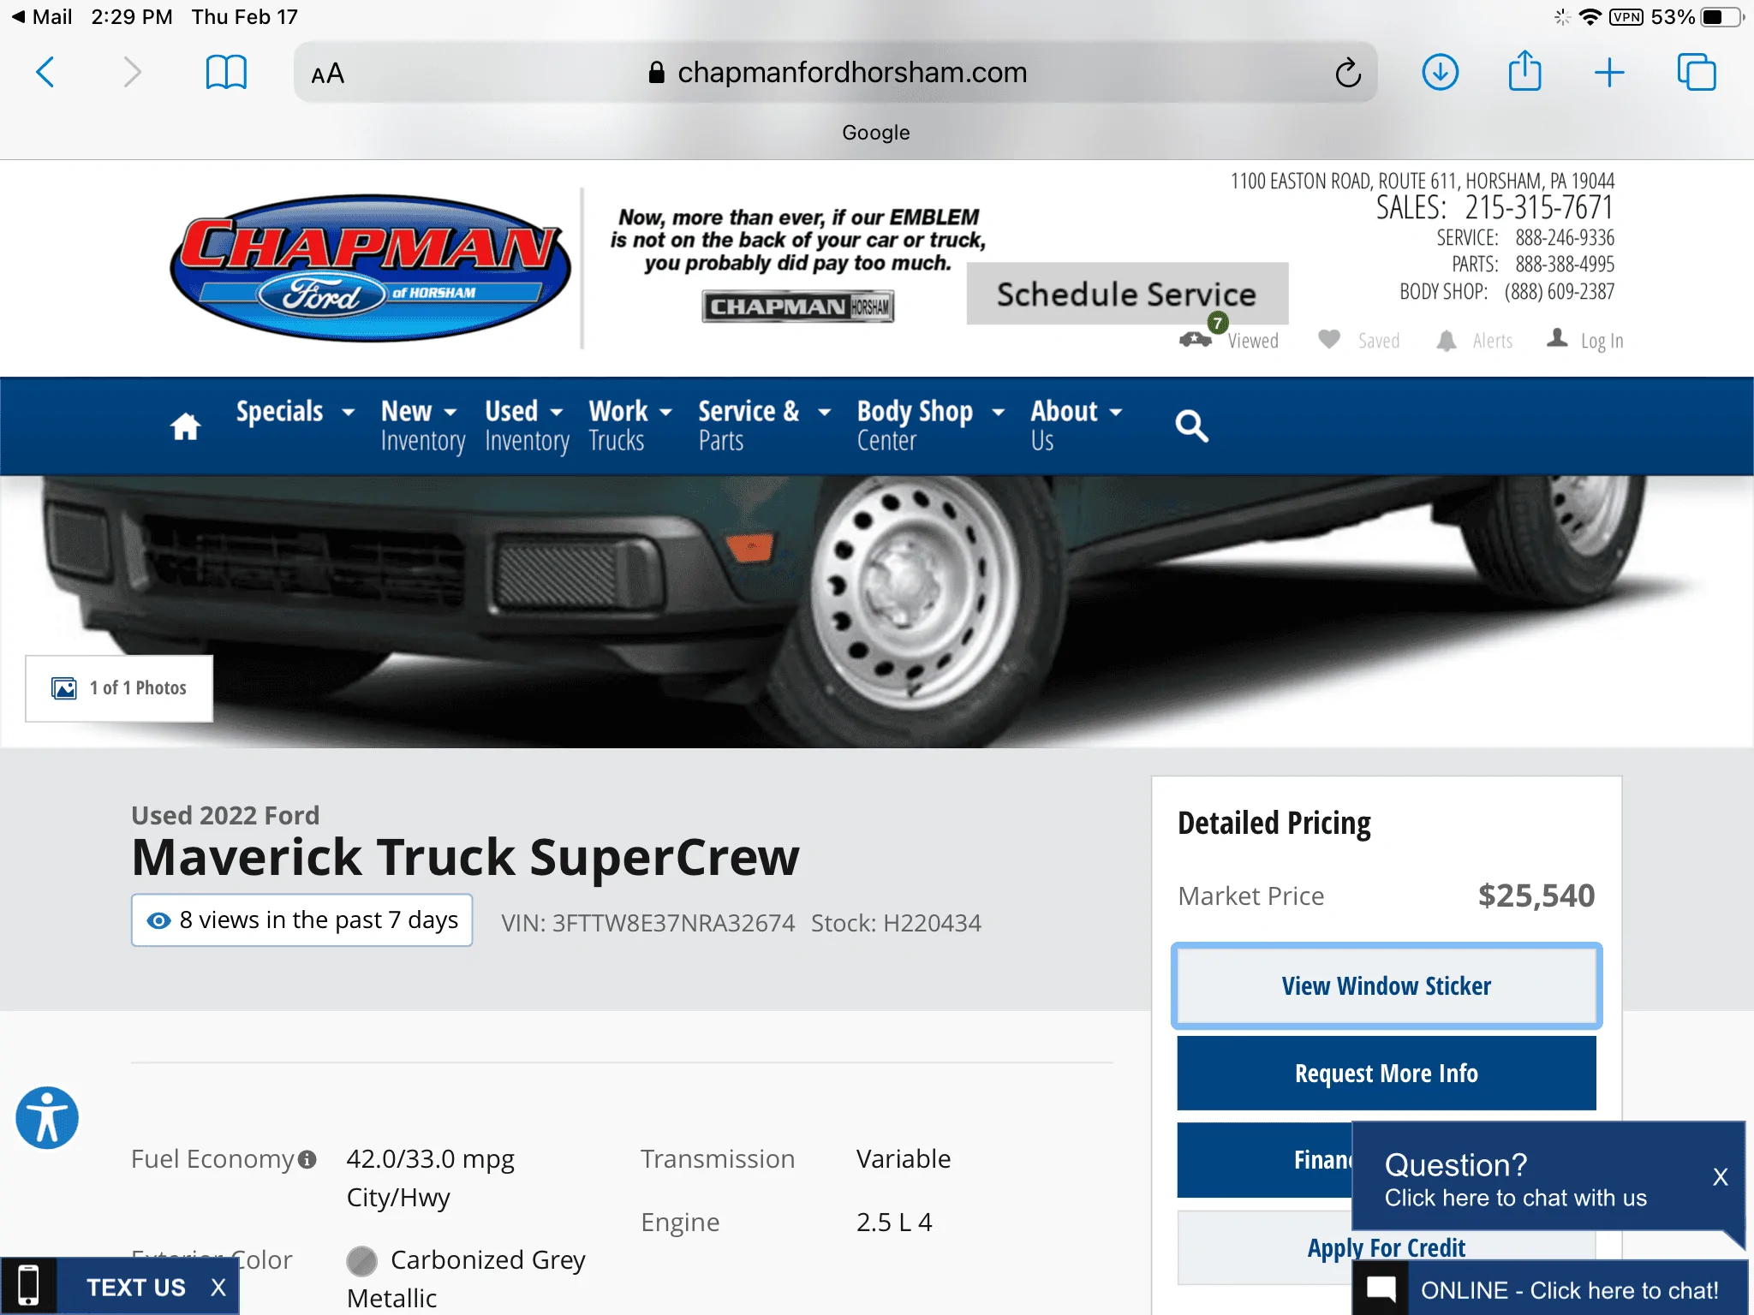Click the VIN 3FTTW8E37NRA32674 text
The width and height of the screenshot is (1754, 1315).
click(647, 923)
